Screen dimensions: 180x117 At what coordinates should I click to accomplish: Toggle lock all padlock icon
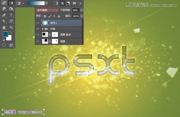[59, 16]
